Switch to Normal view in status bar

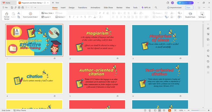click(155, 110)
